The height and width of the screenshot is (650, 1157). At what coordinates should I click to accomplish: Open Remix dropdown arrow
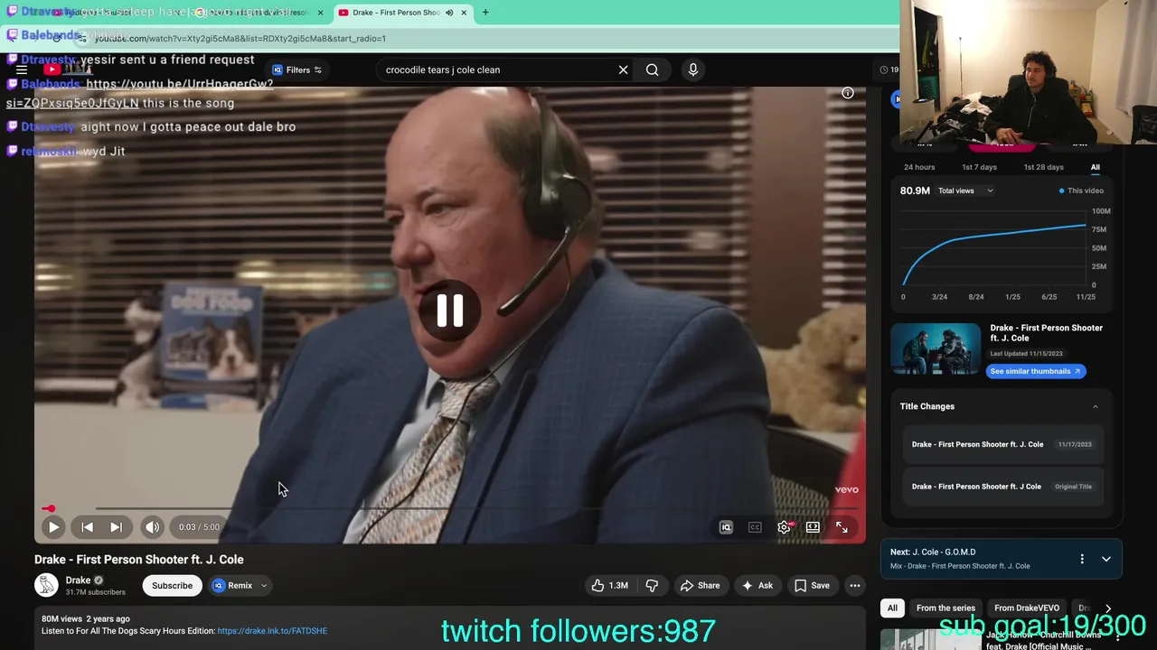click(264, 585)
